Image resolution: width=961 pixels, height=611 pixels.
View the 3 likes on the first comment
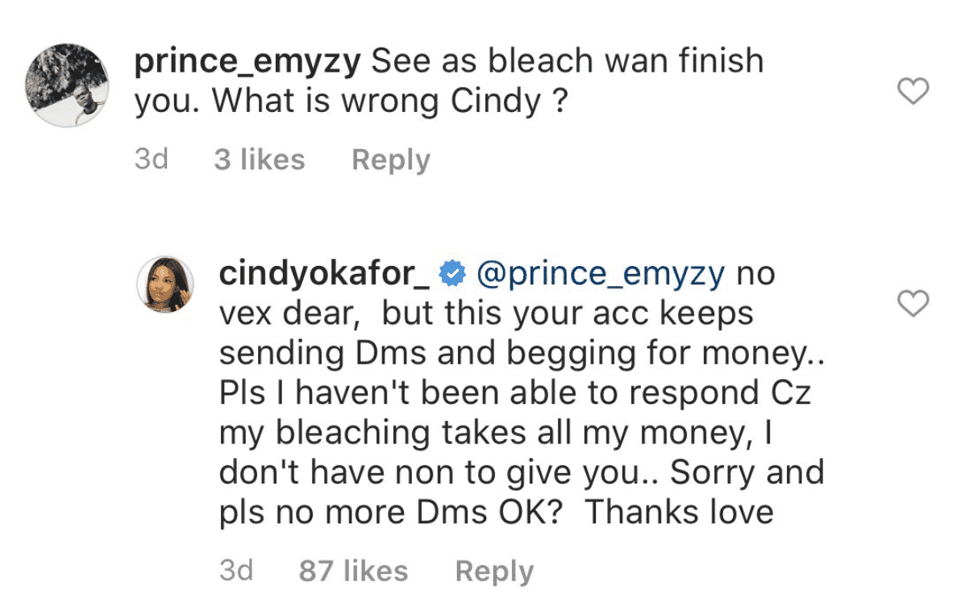click(x=259, y=160)
